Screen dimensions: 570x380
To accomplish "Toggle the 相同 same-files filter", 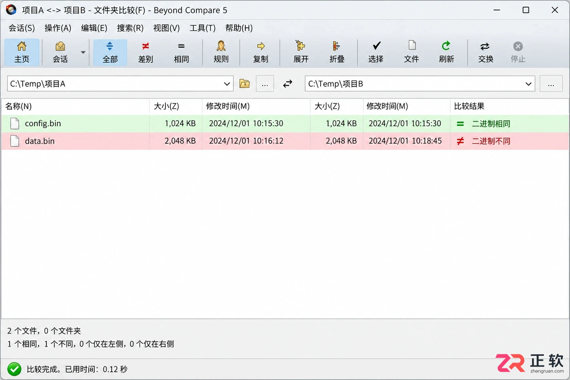I will point(181,52).
